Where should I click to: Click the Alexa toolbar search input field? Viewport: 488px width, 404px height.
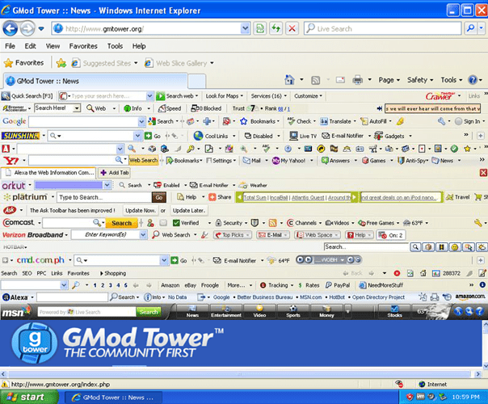72,297
